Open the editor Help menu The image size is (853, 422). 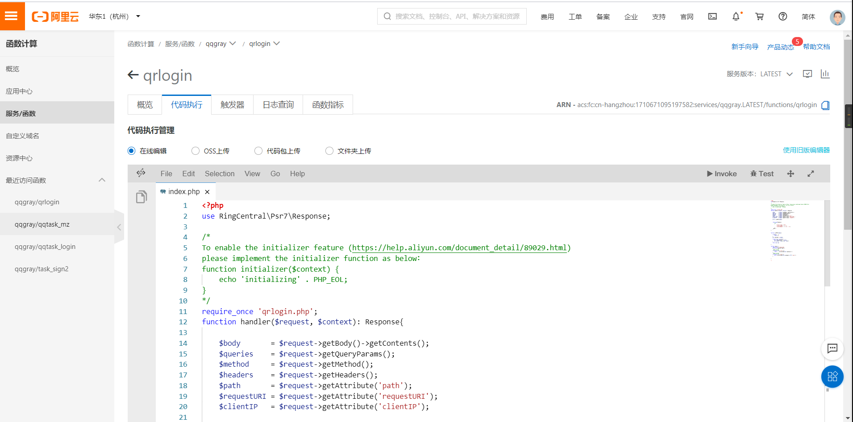(x=297, y=174)
